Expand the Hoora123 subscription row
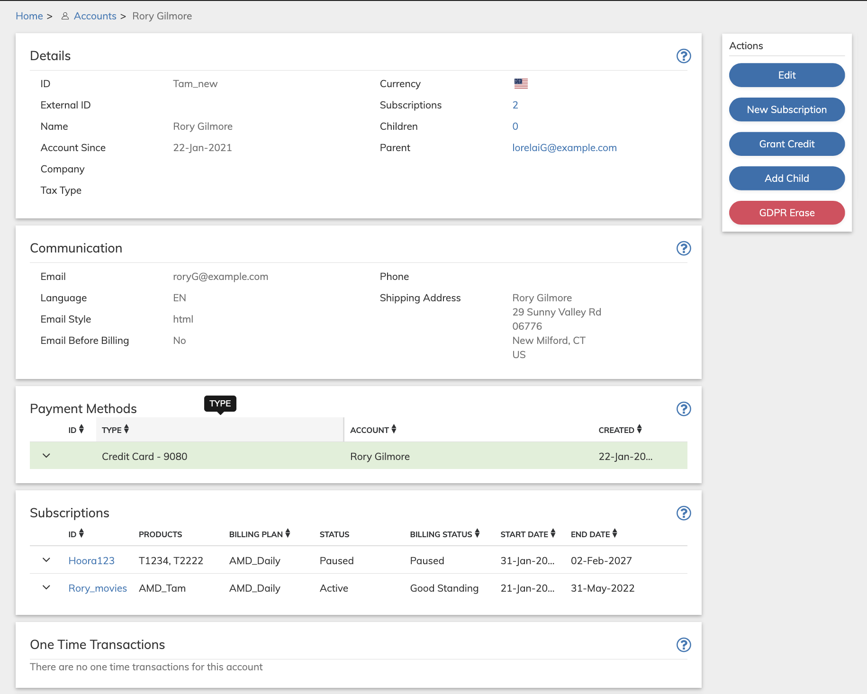Screen dimensions: 867x694 [46, 560]
